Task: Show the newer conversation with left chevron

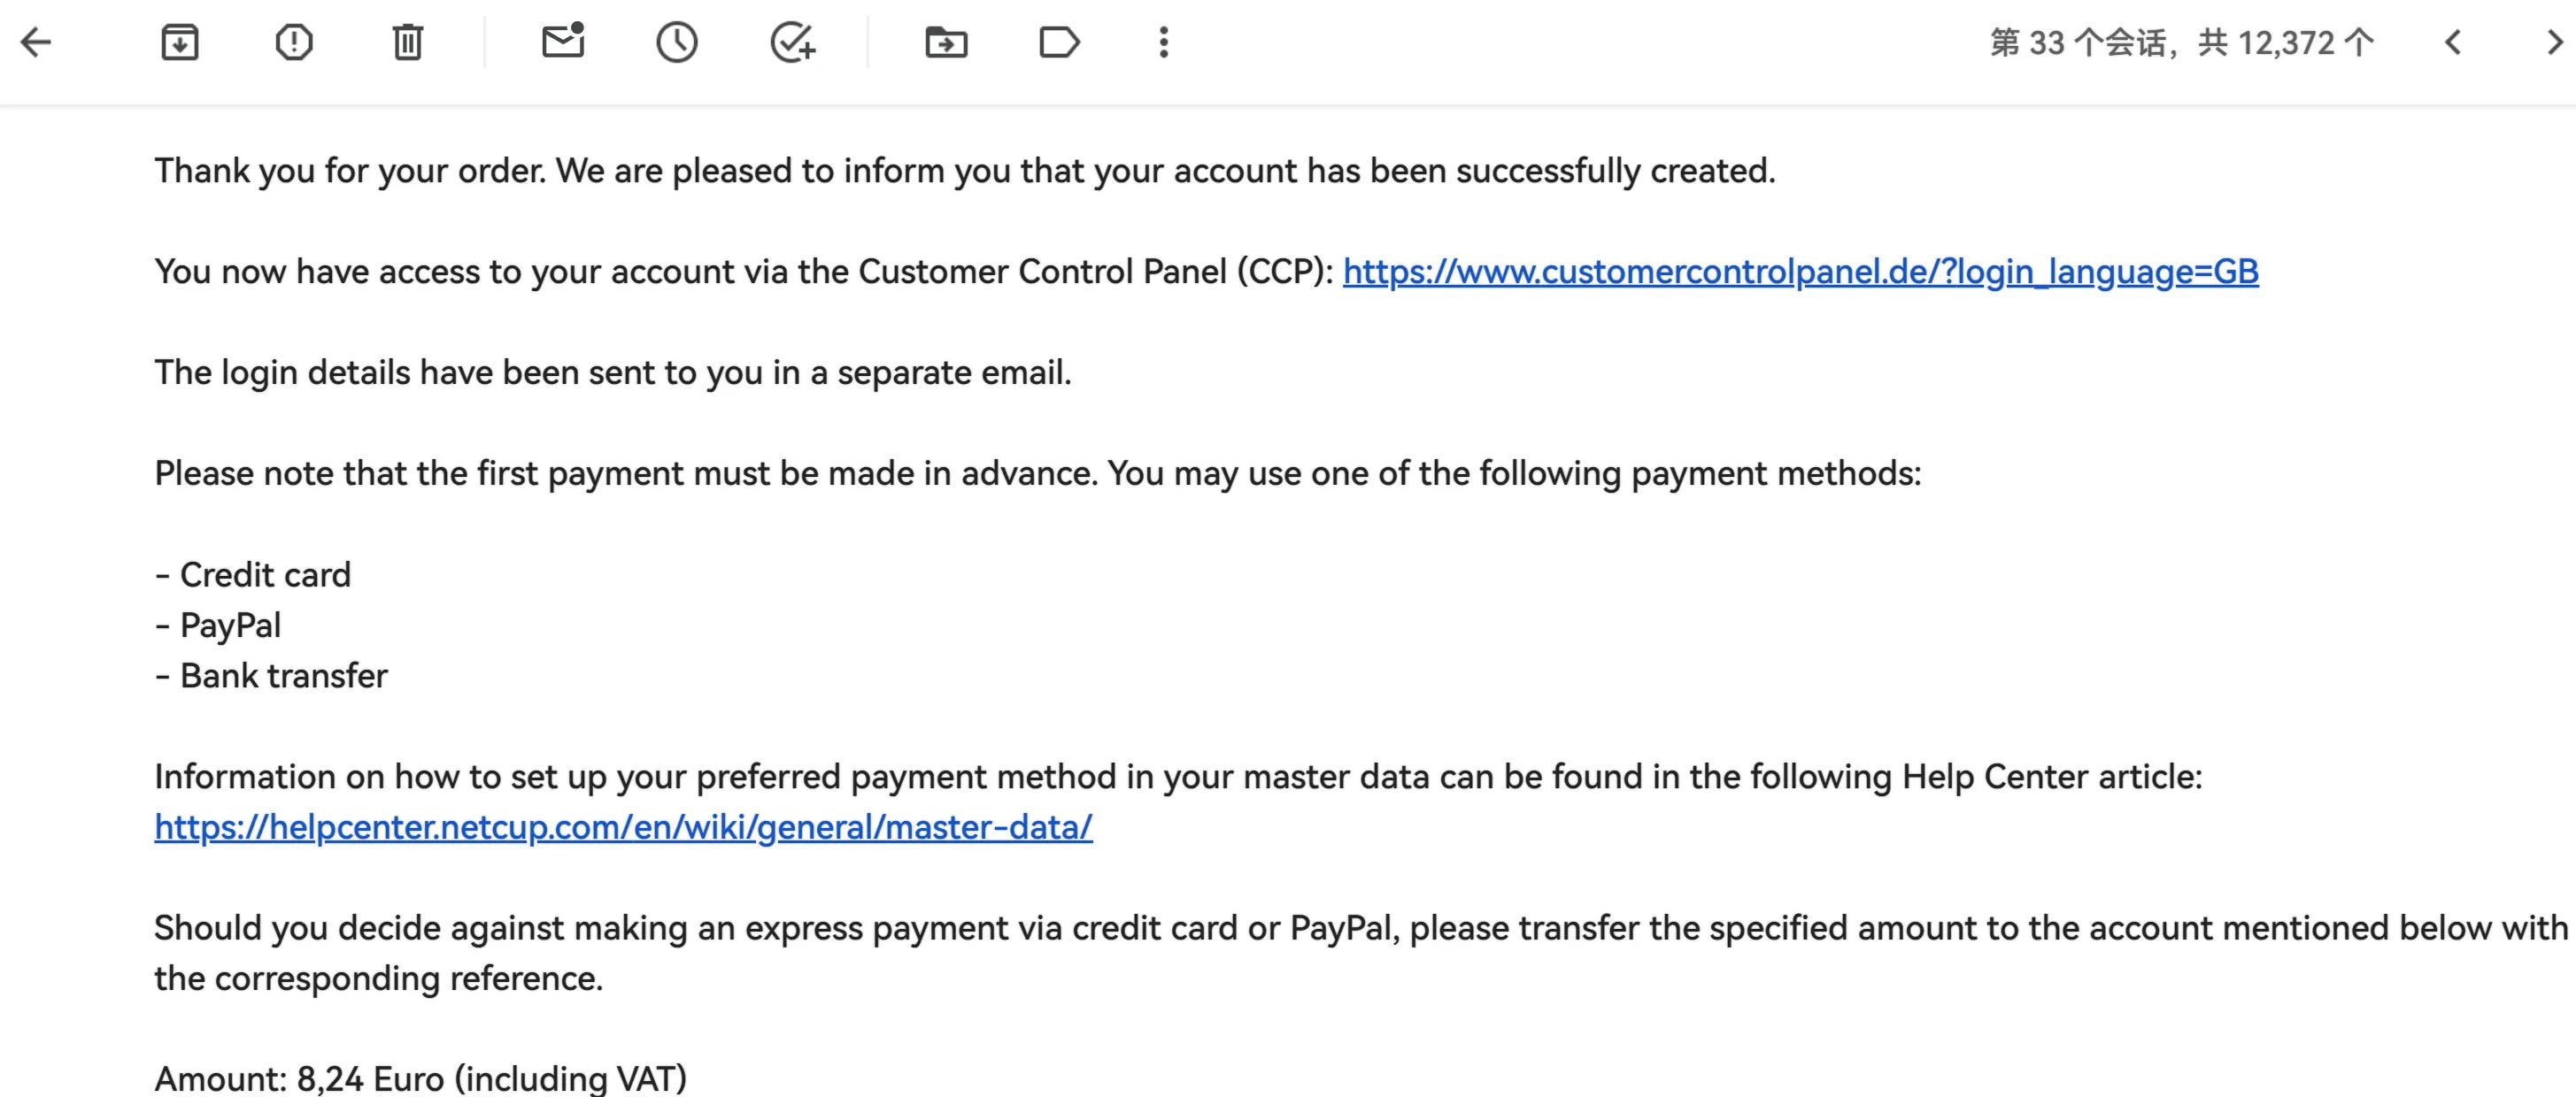Action: (x=2452, y=42)
